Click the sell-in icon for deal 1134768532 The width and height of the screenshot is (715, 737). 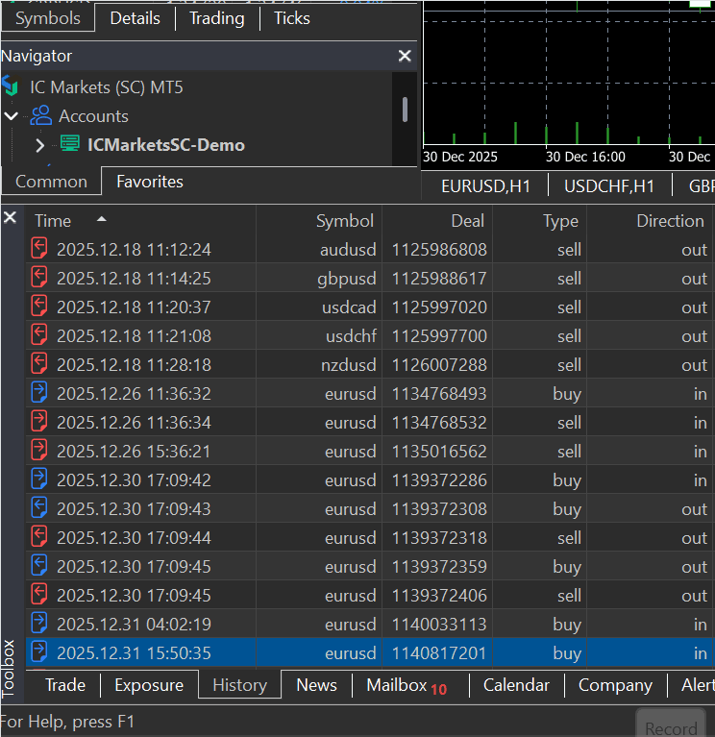[39, 422]
